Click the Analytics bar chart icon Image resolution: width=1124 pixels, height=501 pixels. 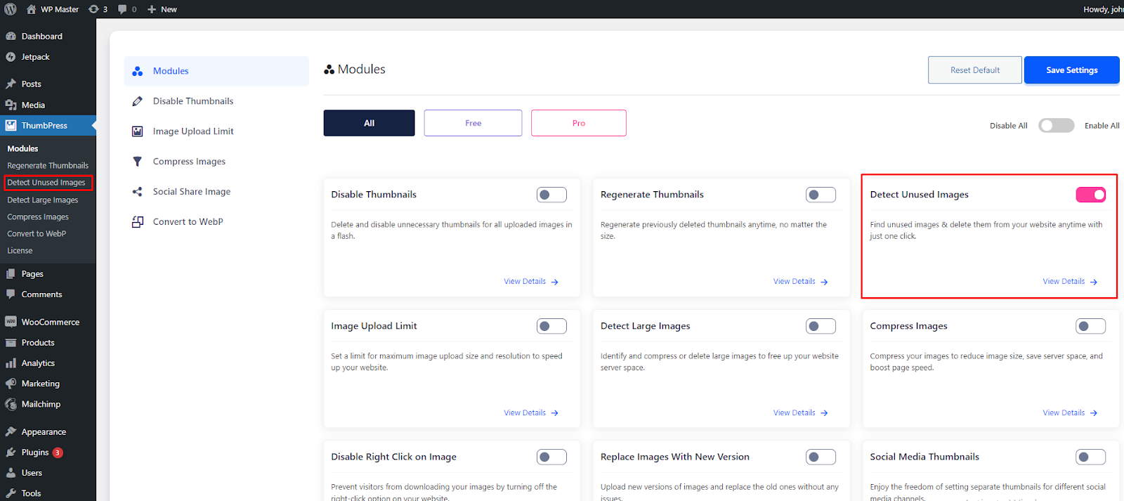tap(11, 363)
